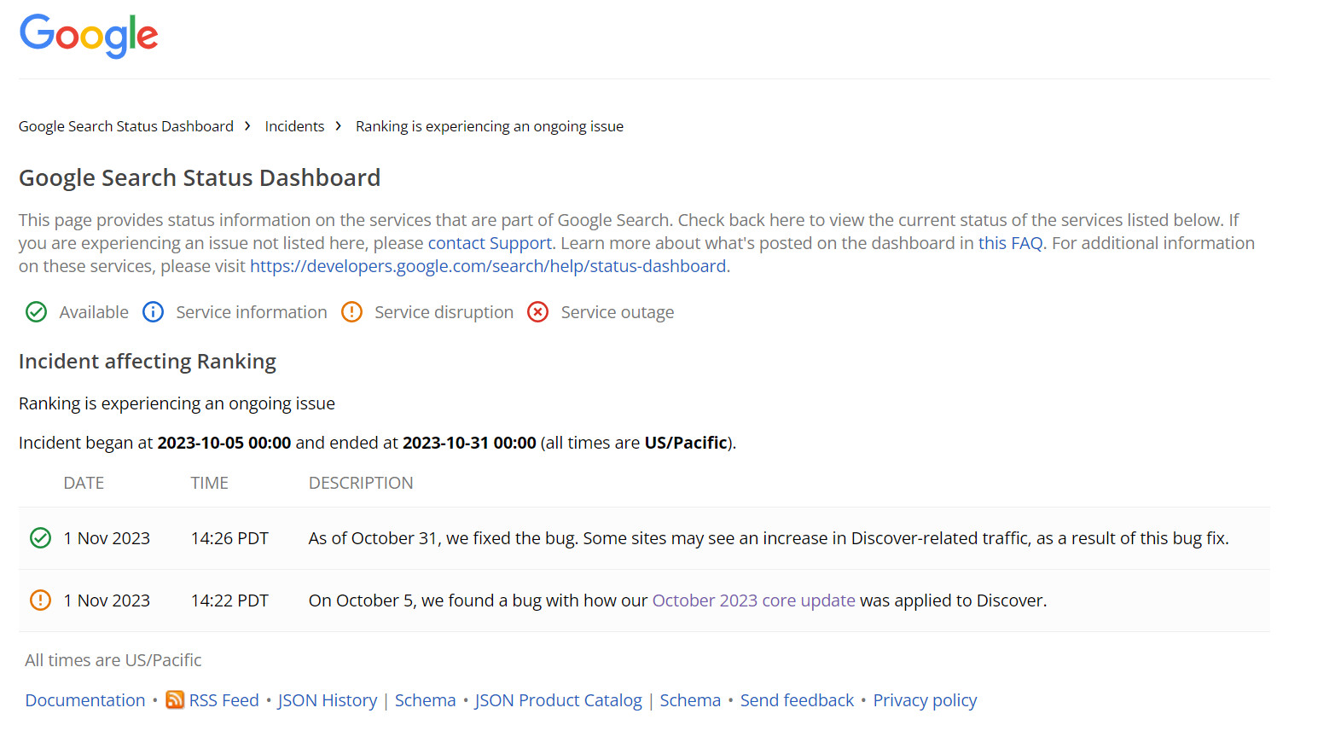This screenshot has width=1335, height=731.
Task: Click the warning icon beside the 14:22 update
Action: click(40, 600)
